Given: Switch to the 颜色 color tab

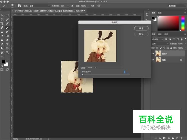Looking at the screenshot, I should point(154,13).
